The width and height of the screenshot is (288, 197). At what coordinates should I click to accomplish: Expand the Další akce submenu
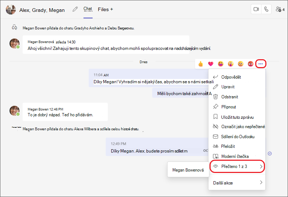[237, 183]
